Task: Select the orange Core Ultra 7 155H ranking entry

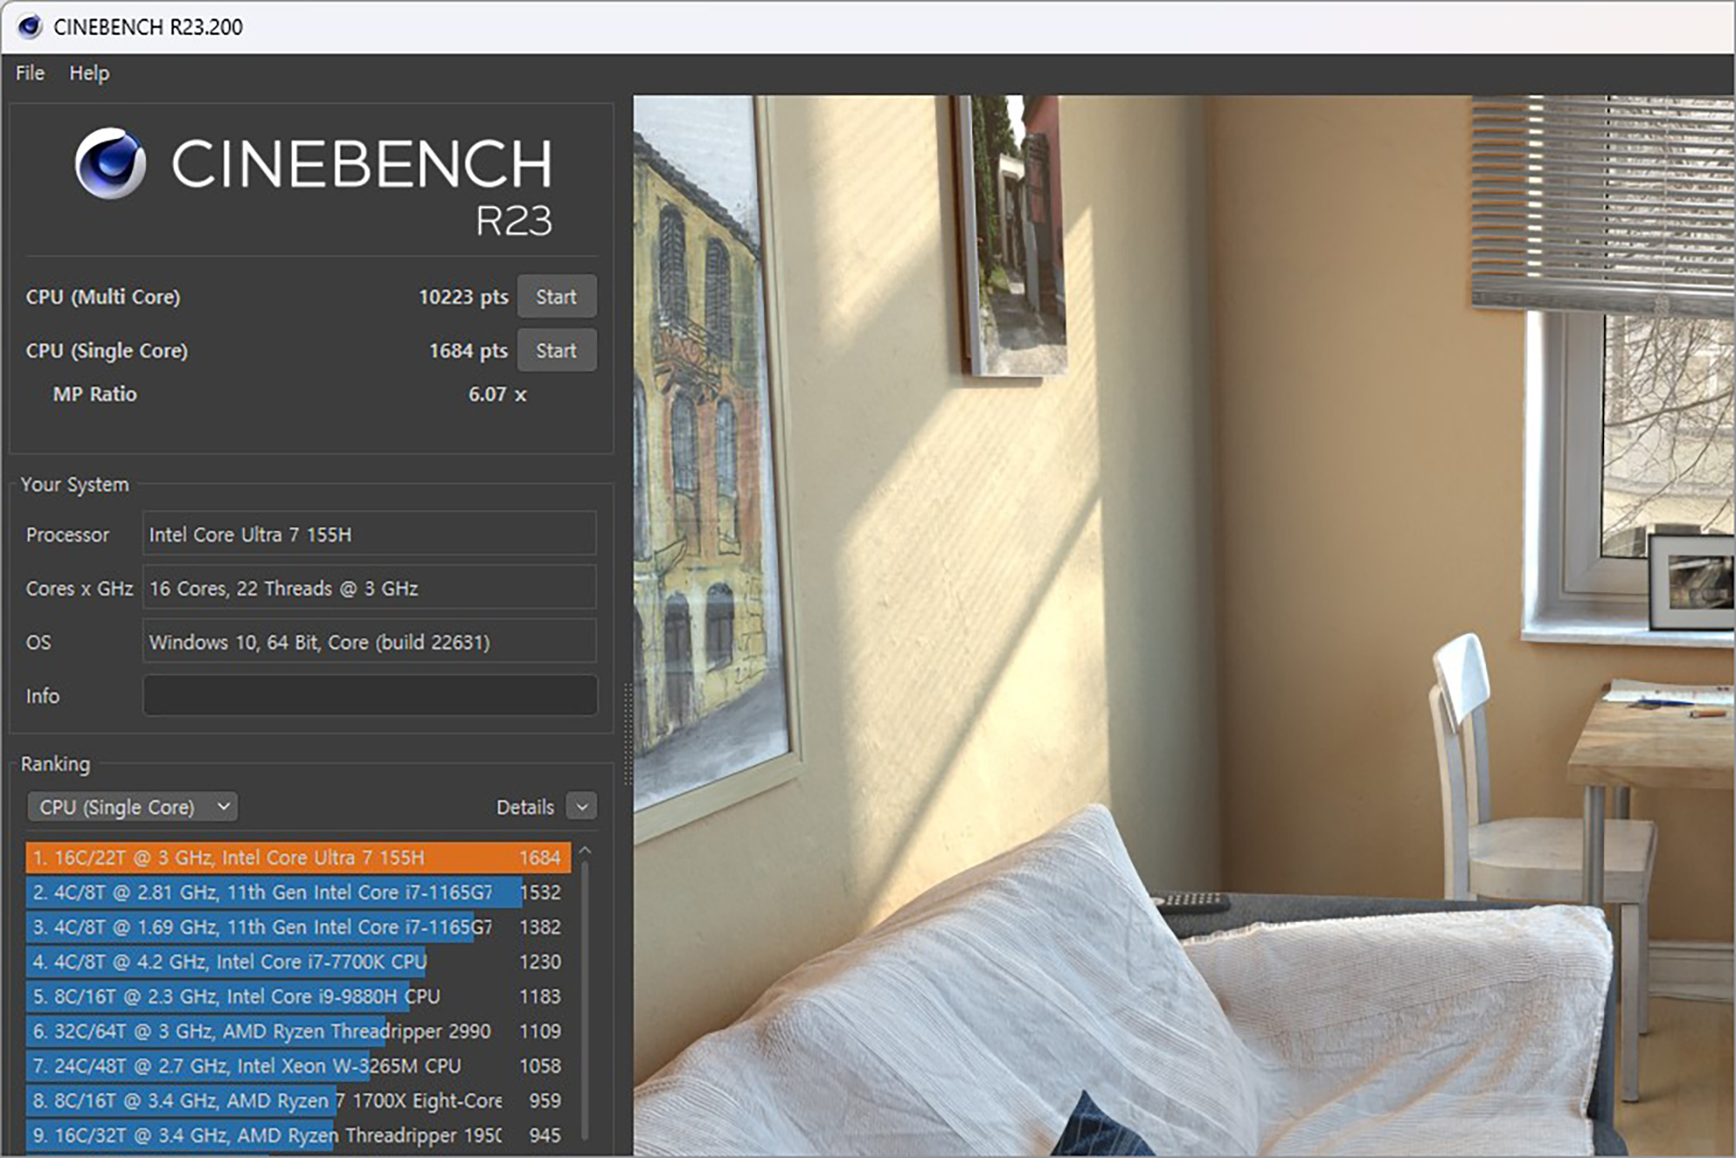Action: 298,858
